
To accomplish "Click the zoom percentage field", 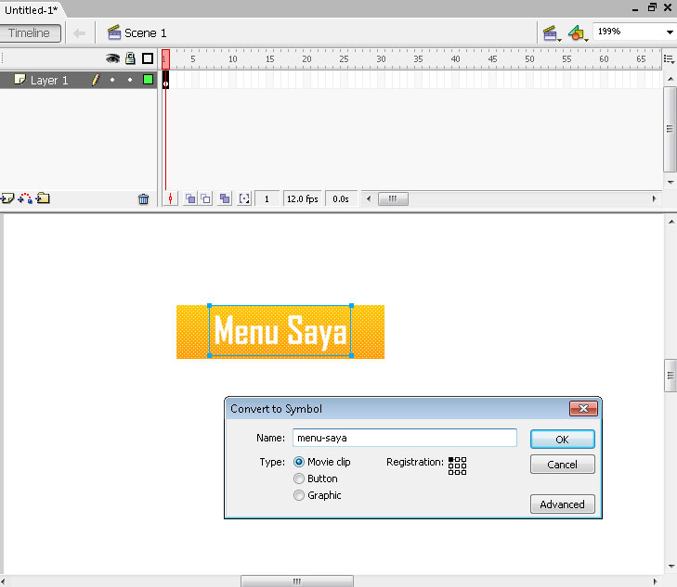I will click(x=628, y=32).
